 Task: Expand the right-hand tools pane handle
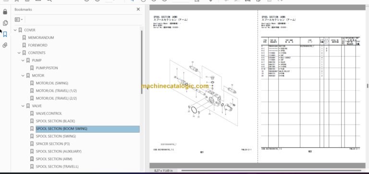pyautogui.click(x=368, y=86)
